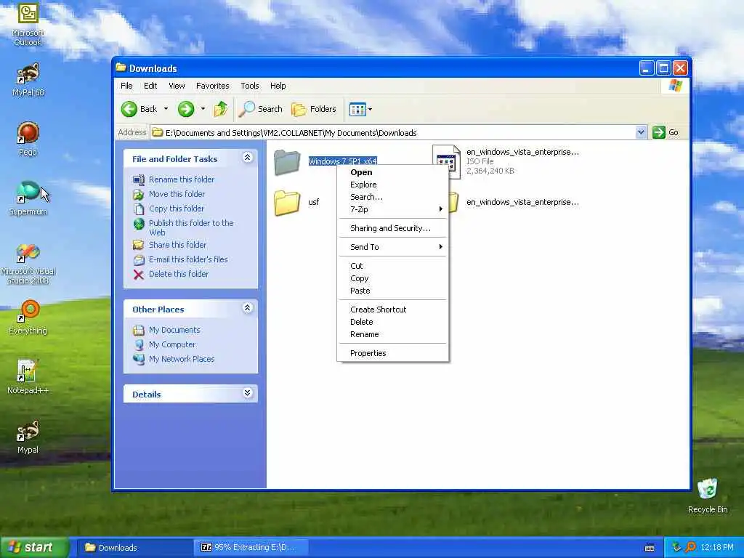Image resolution: width=744 pixels, height=558 pixels.
Task: Switch to 7-Zip extracting taskbar button
Action: click(x=251, y=548)
